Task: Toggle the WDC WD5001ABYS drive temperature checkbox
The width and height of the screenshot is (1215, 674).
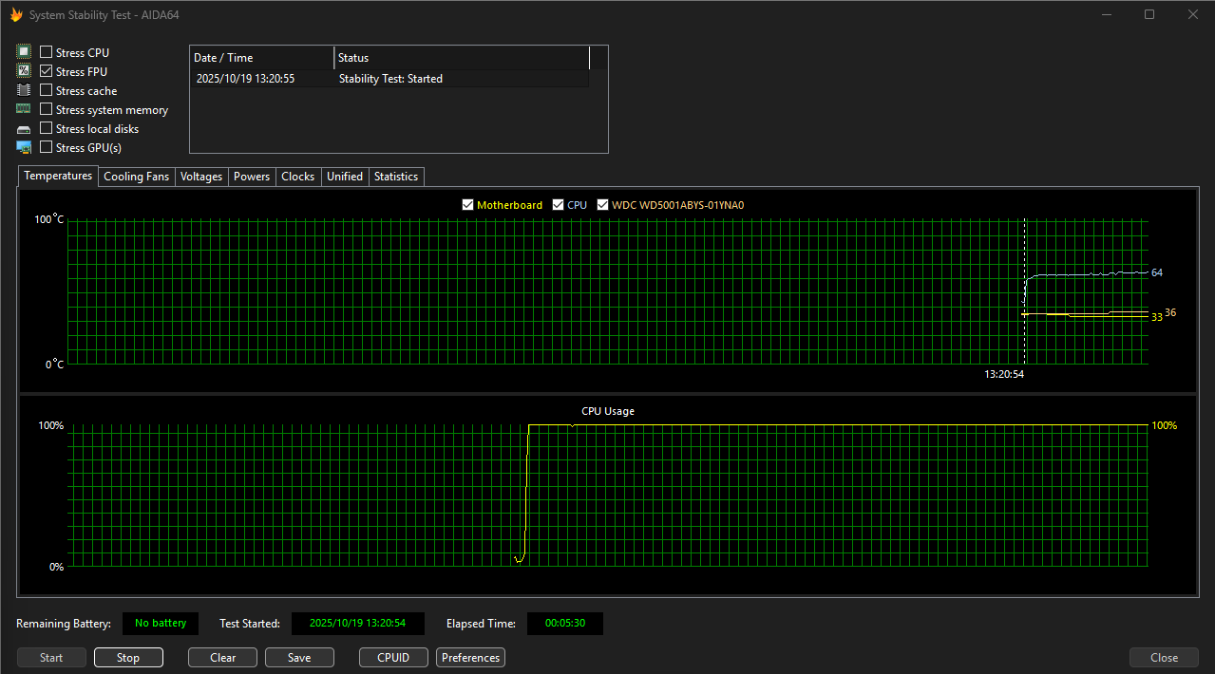Action: point(602,205)
